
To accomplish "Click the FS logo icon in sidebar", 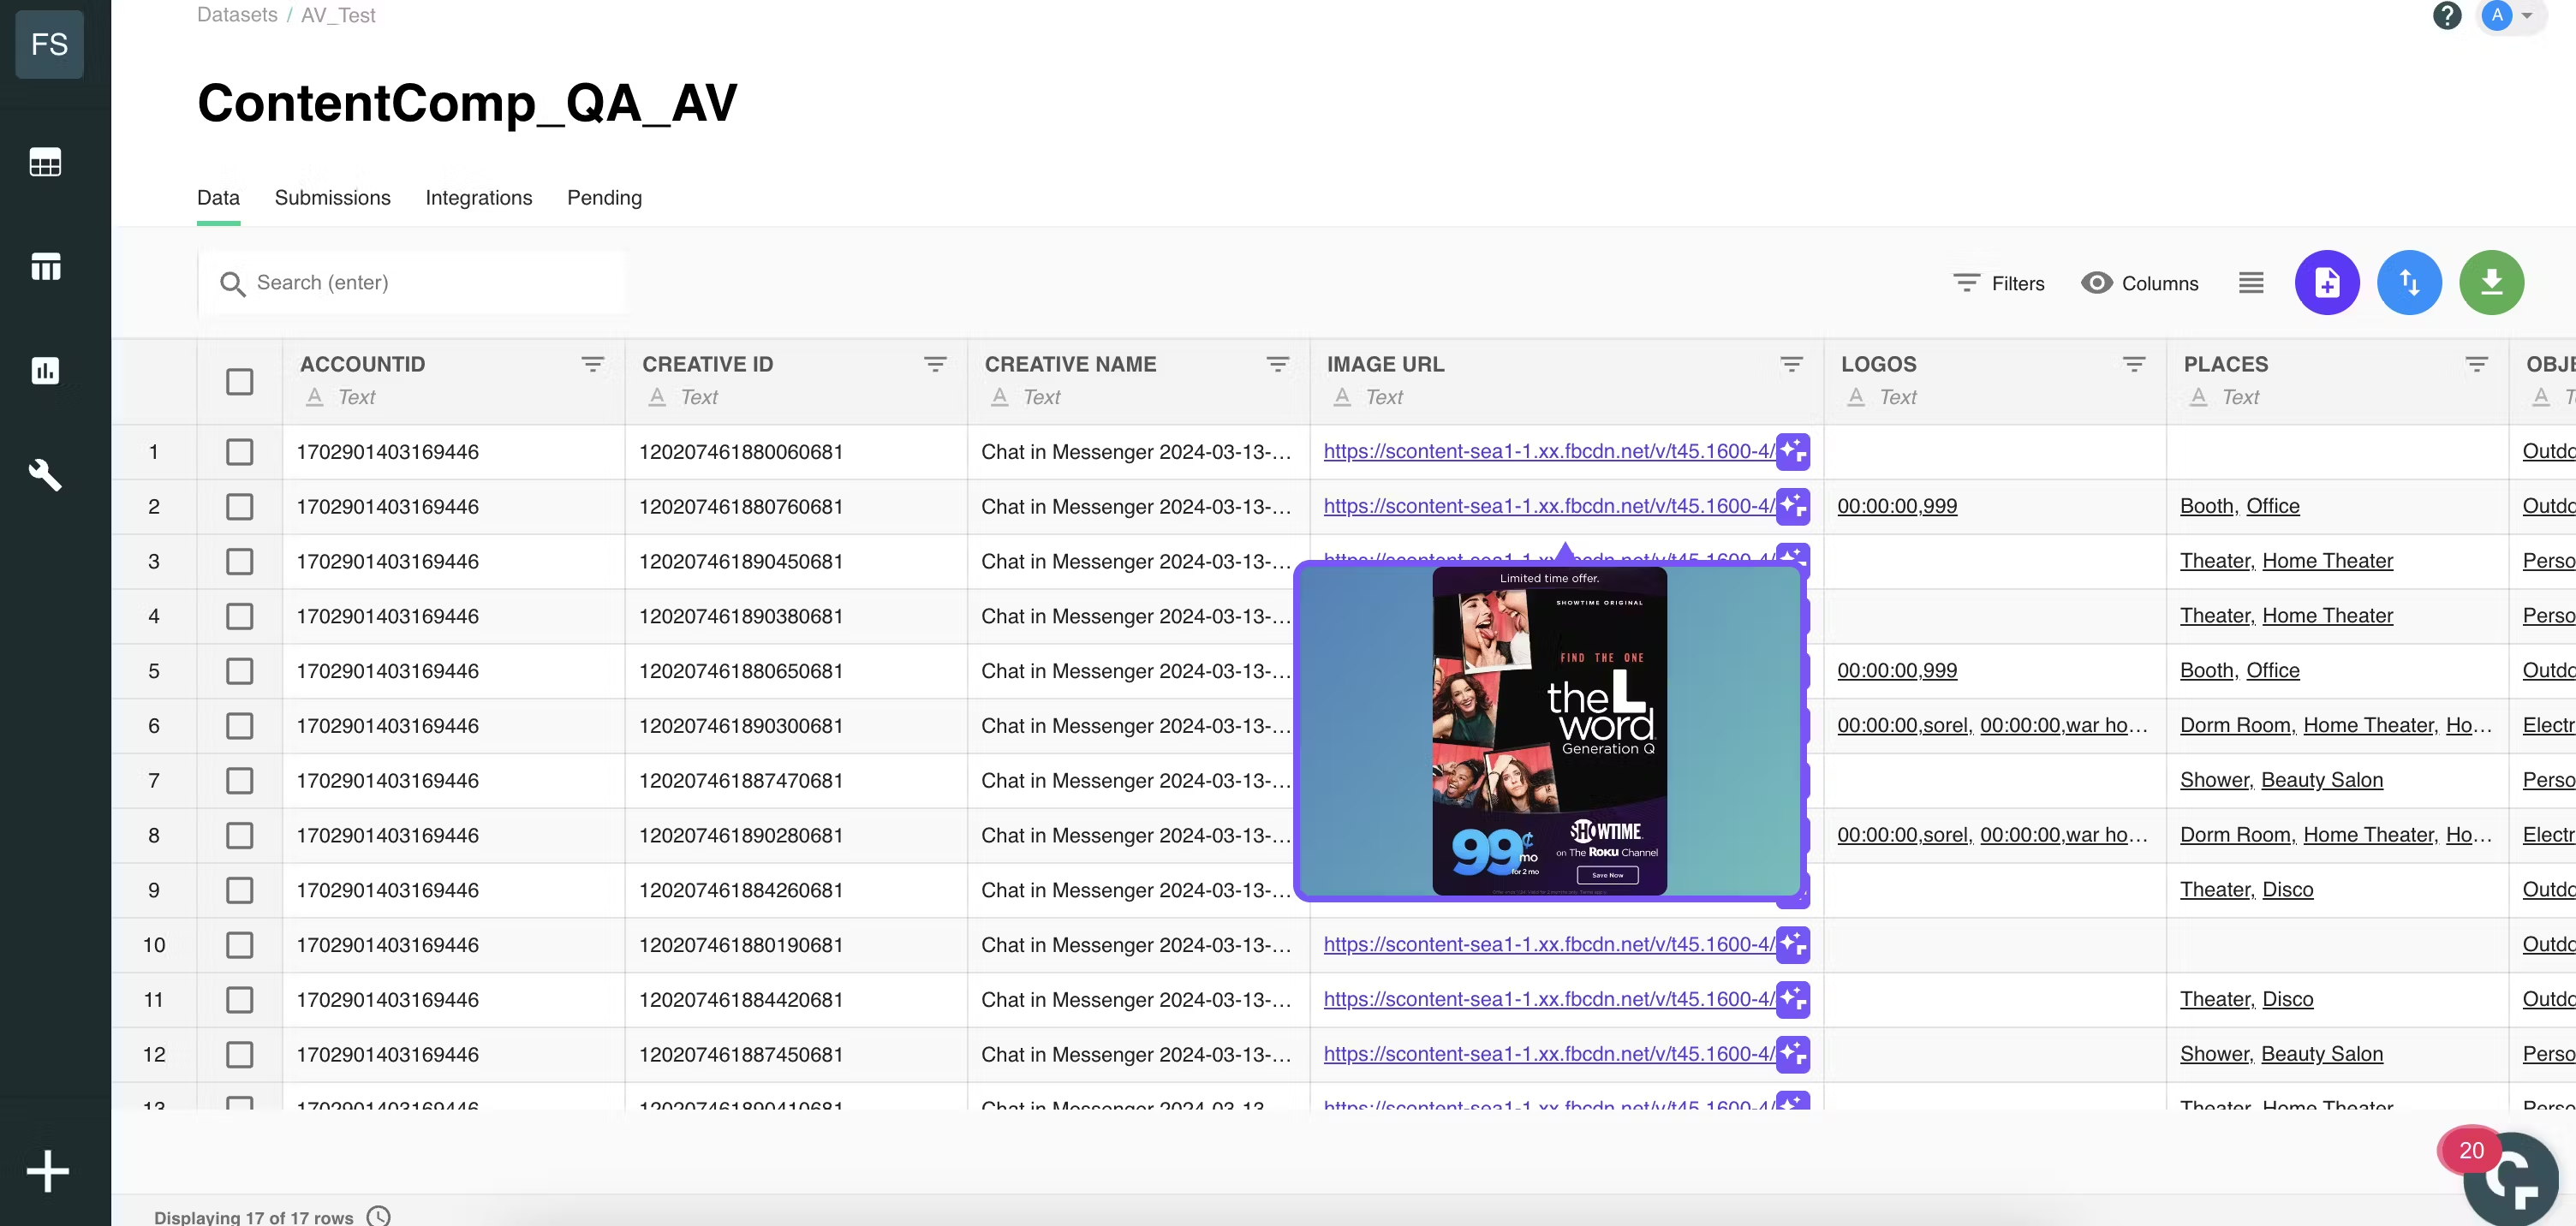I will [x=49, y=44].
